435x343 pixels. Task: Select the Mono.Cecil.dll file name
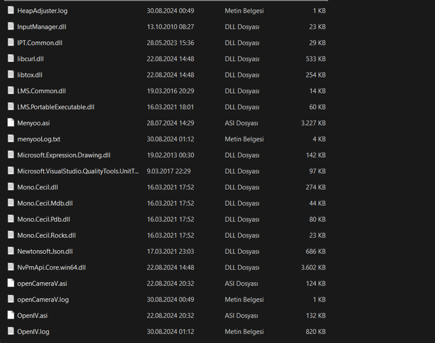coord(38,187)
